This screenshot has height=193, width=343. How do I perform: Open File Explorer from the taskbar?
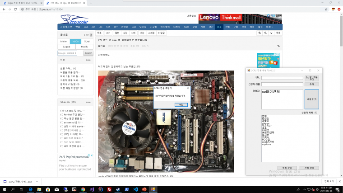(x=39, y=189)
